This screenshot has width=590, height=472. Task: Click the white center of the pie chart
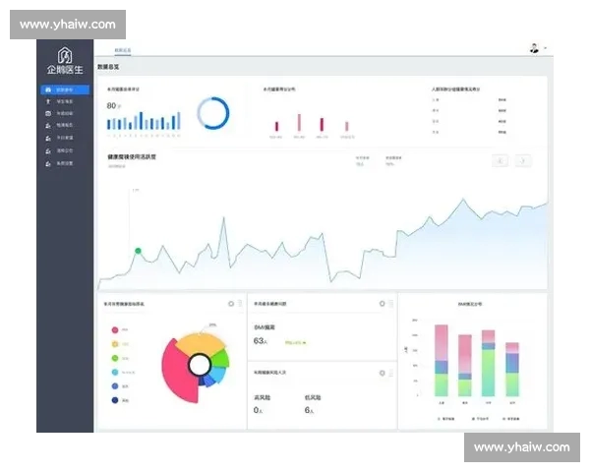(200, 366)
